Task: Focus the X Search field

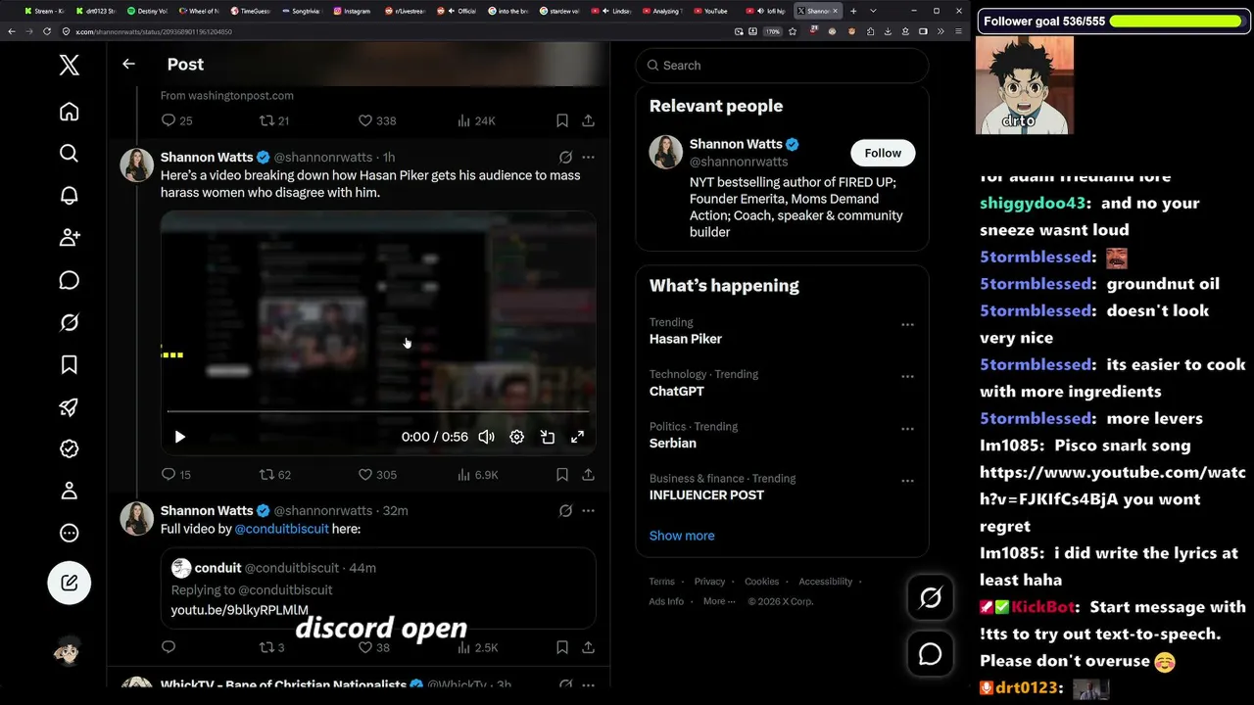Action: click(x=782, y=66)
